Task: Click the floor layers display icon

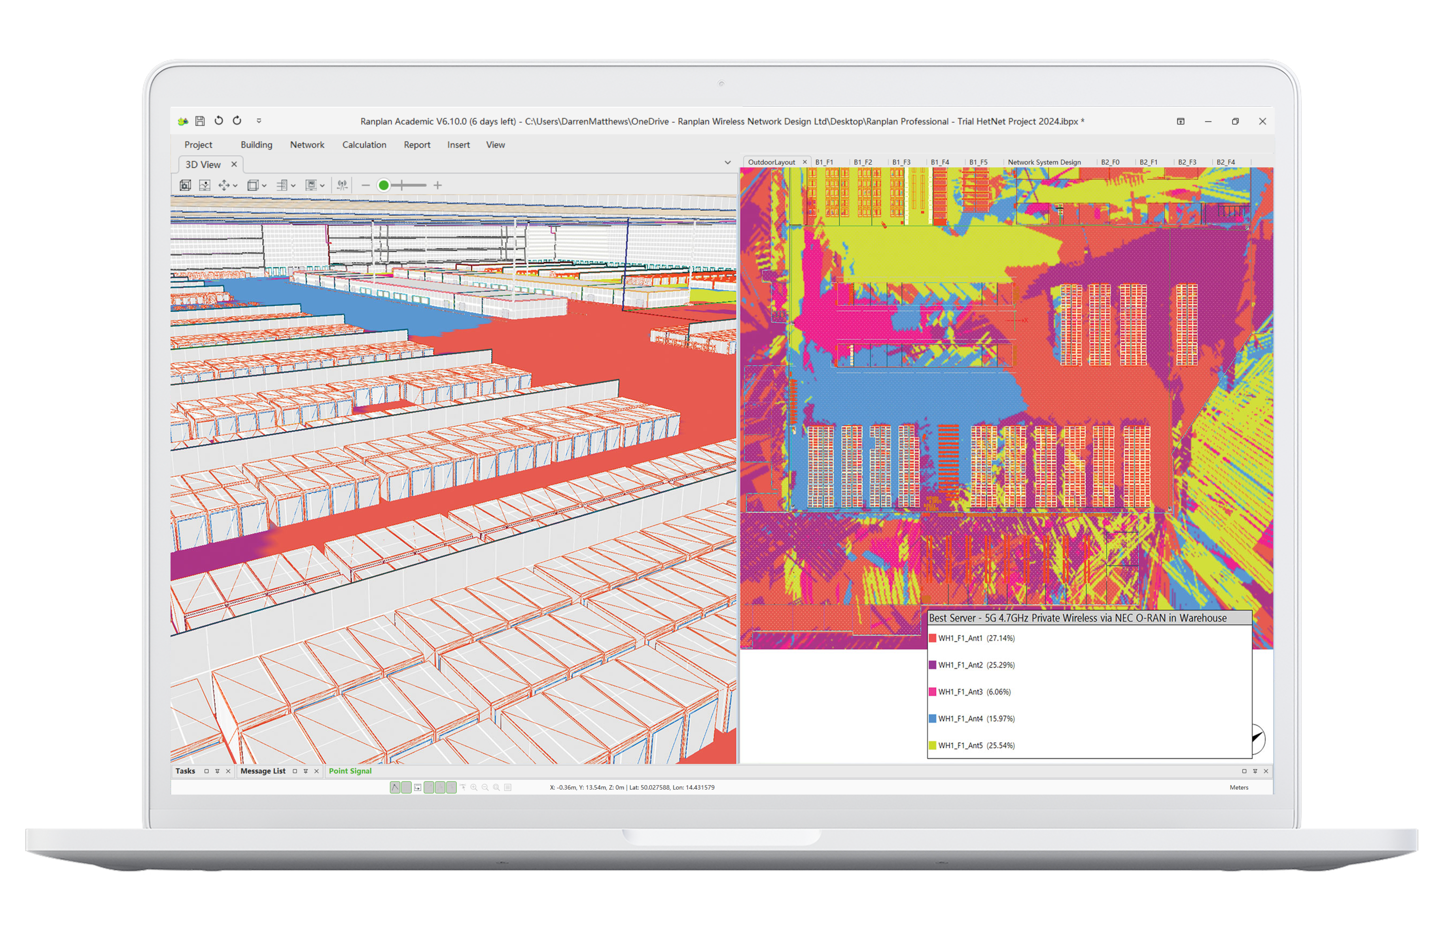Action: (282, 185)
